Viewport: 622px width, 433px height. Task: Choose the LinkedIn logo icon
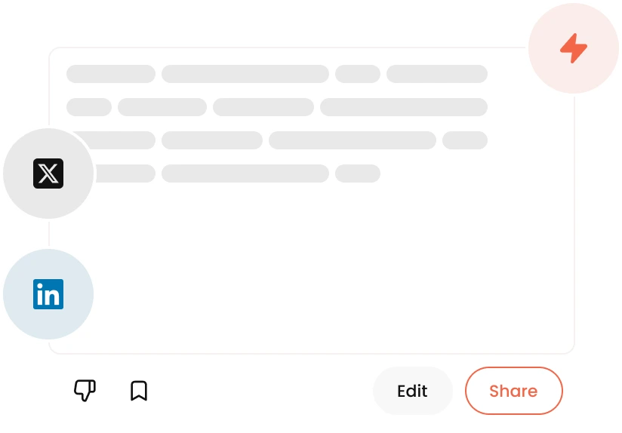48,294
